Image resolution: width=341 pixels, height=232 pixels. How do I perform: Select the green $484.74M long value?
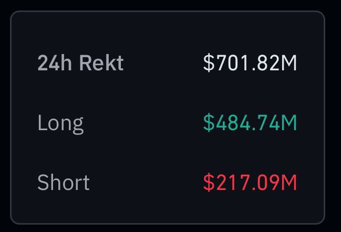[250, 122]
